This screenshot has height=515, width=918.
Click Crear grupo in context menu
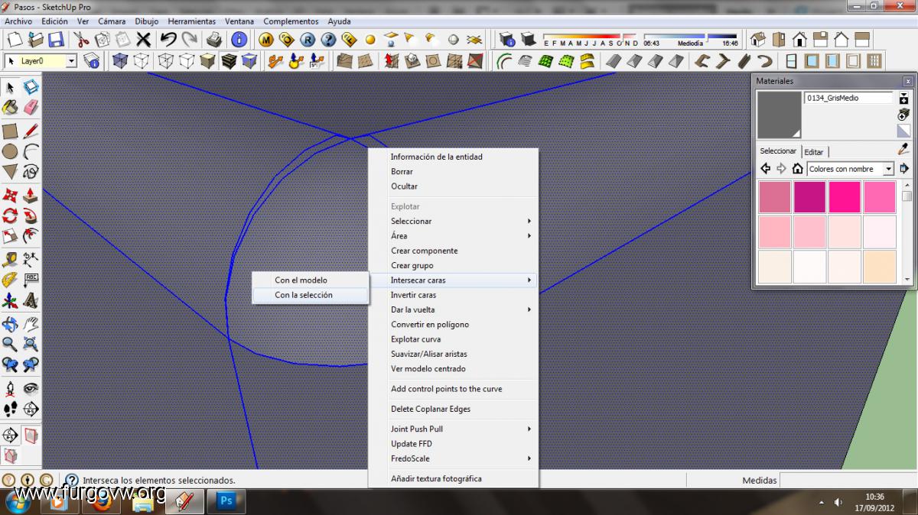point(453,266)
